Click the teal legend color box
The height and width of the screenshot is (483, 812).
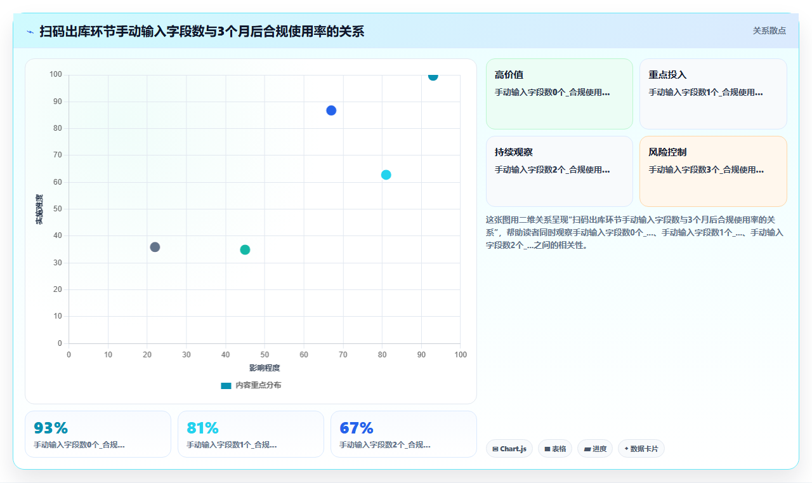tap(226, 385)
